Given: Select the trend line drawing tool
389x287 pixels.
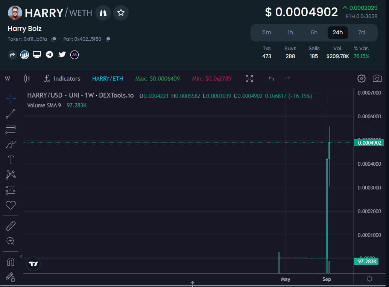Looking at the screenshot, I should [11, 113].
